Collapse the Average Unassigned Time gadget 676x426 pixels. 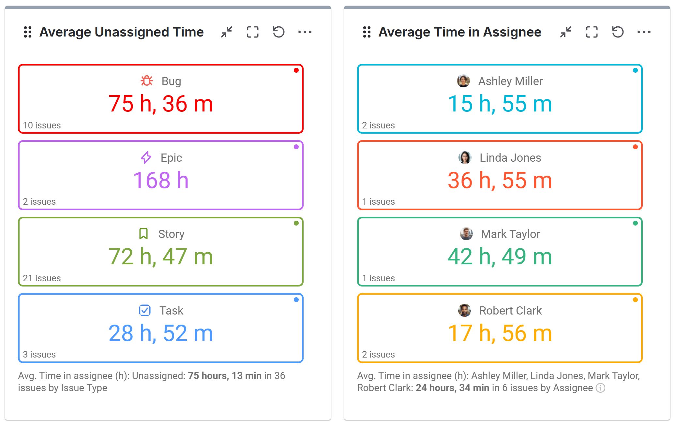click(x=227, y=32)
